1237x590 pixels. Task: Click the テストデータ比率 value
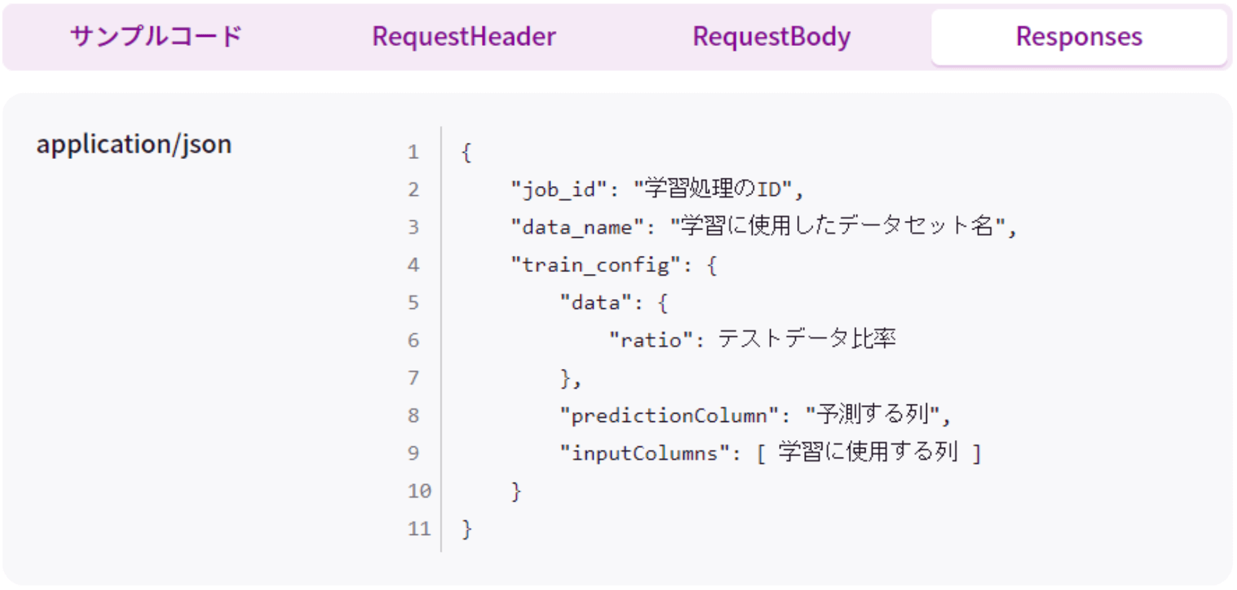pyautogui.click(x=807, y=339)
